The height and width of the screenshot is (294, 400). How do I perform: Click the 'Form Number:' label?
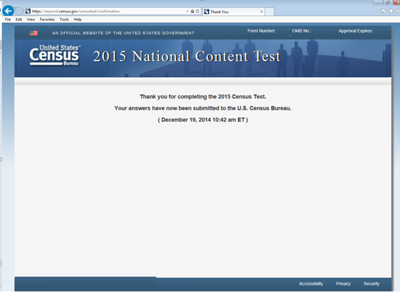[262, 31]
